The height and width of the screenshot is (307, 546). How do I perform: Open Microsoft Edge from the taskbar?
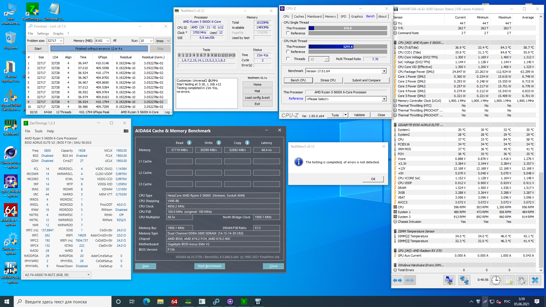147,302
